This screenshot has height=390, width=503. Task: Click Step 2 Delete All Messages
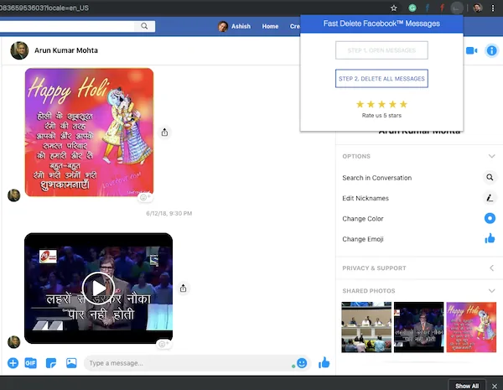pyautogui.click(x=381, y=79)
